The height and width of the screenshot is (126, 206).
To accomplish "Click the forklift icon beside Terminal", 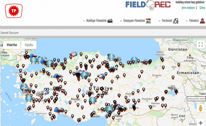I will click(x=175, y=21).
